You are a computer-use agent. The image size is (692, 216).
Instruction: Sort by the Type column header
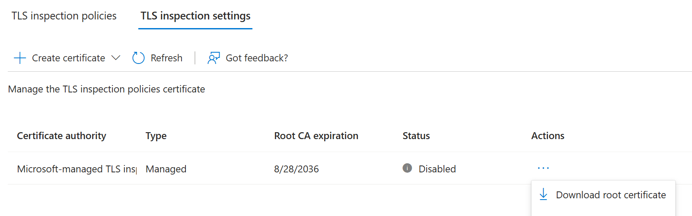(156, 136)
